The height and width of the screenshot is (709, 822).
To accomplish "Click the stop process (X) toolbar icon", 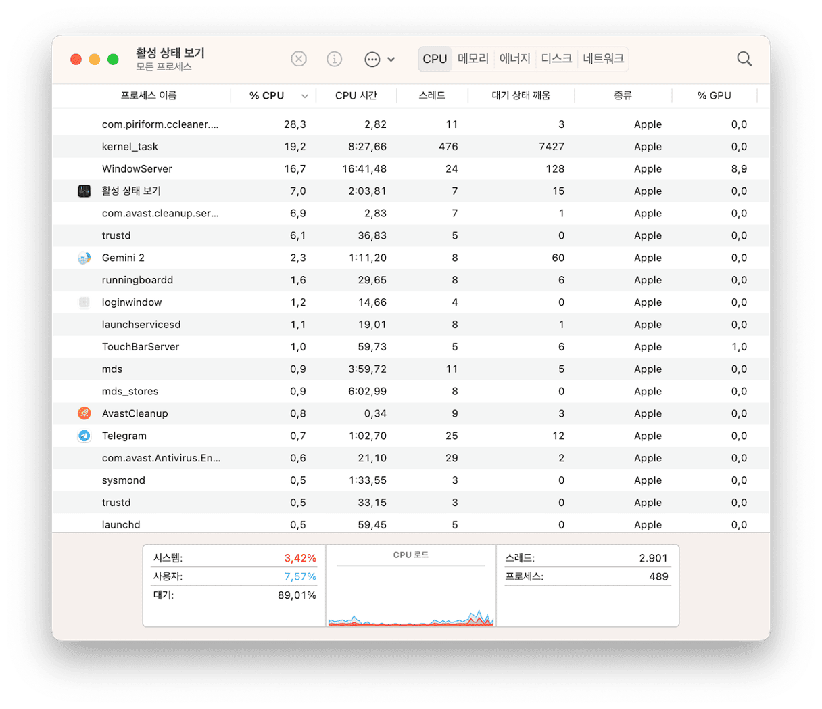I will [299, 59].
